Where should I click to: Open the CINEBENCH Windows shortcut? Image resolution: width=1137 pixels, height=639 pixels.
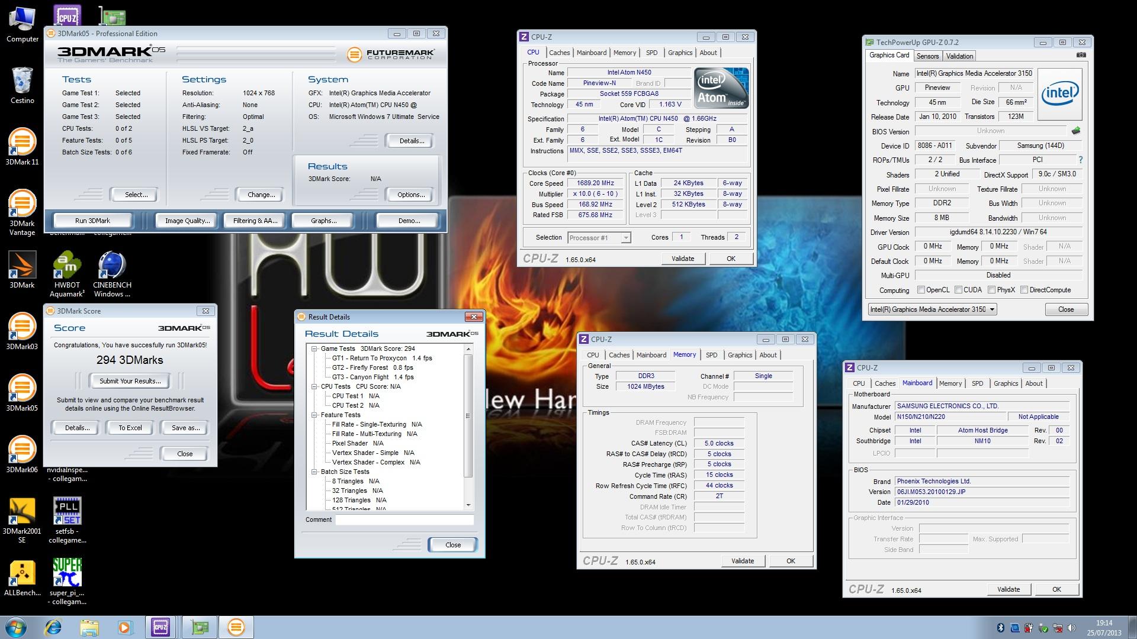point(112,274)
